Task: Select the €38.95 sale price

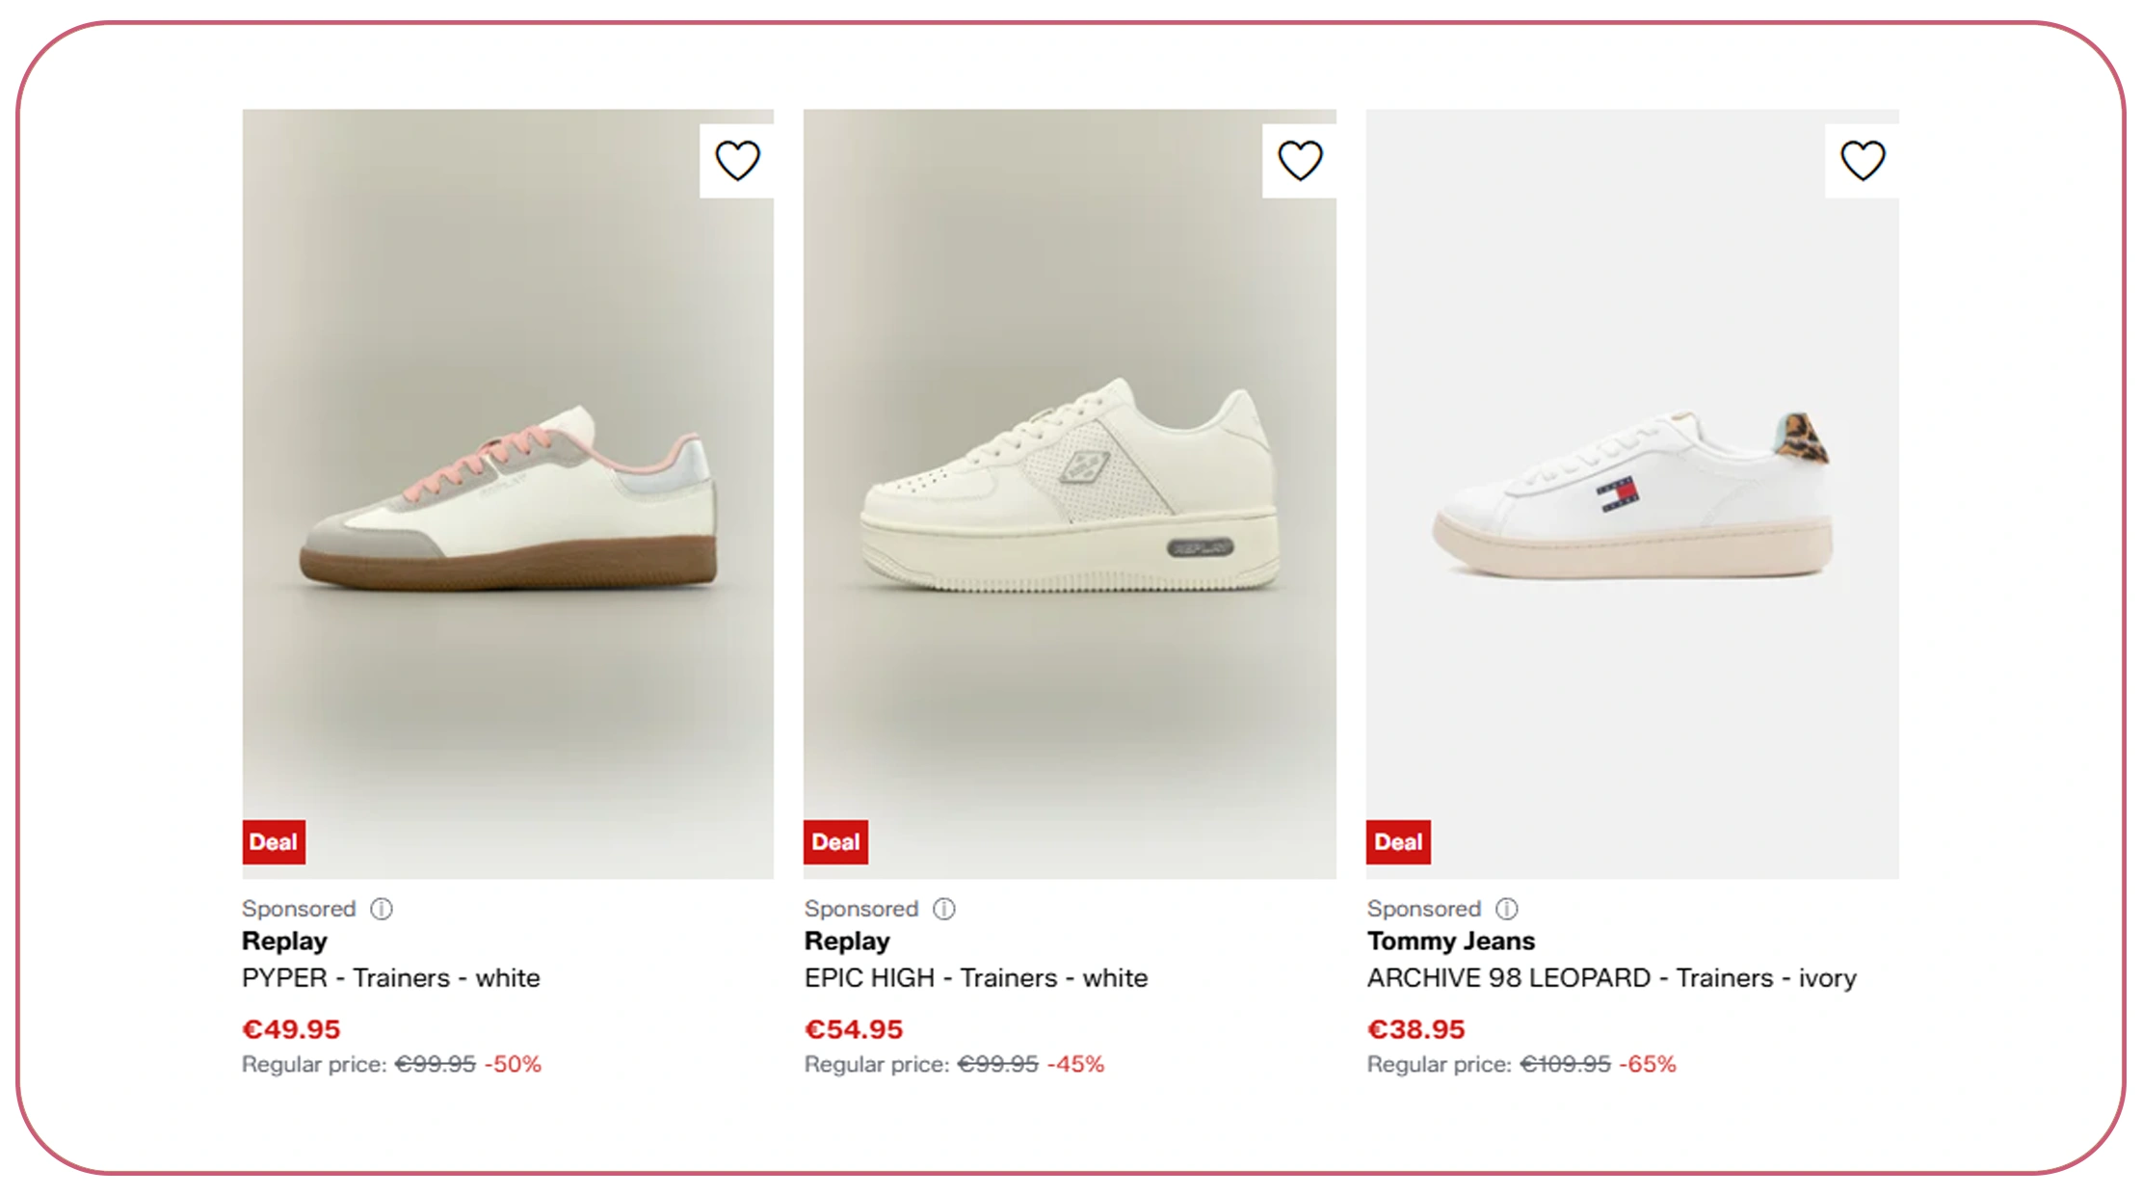Action: pyautogui.click(x=1416, y=1029)
